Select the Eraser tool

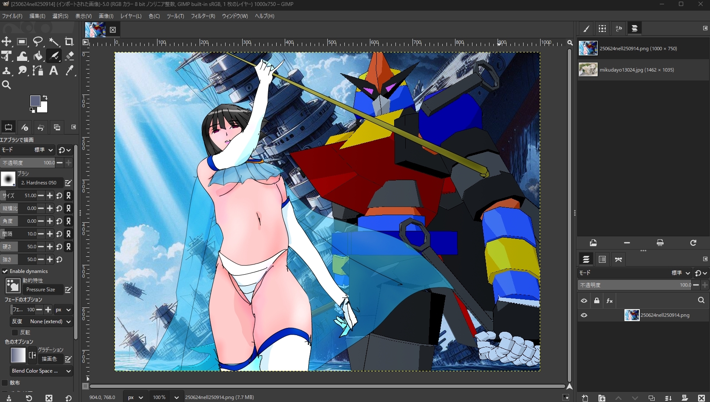point(70,56)
